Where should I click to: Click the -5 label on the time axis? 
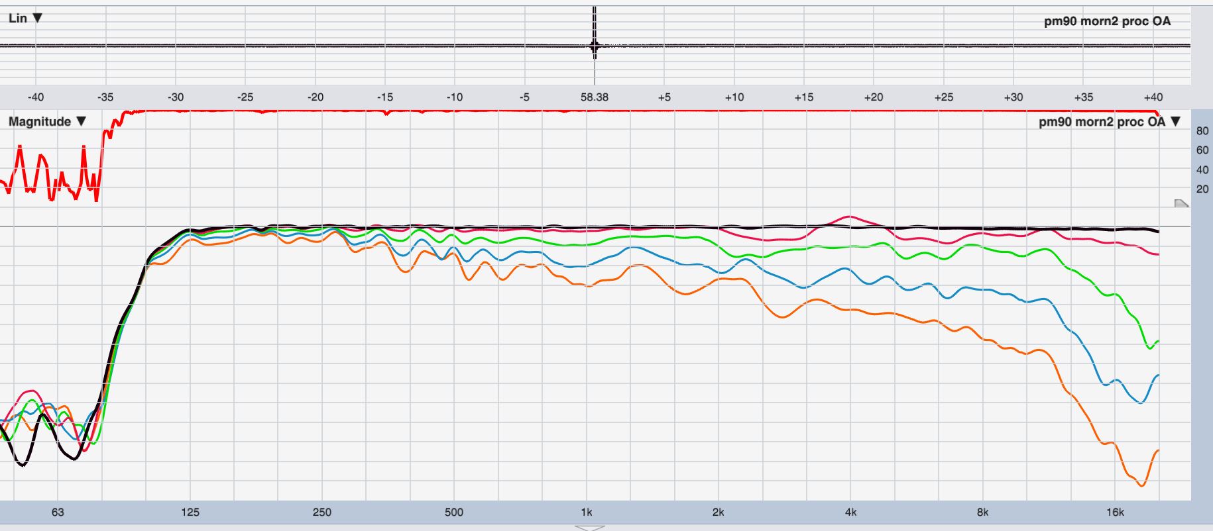pyautogui.click(x=524, y=97)
